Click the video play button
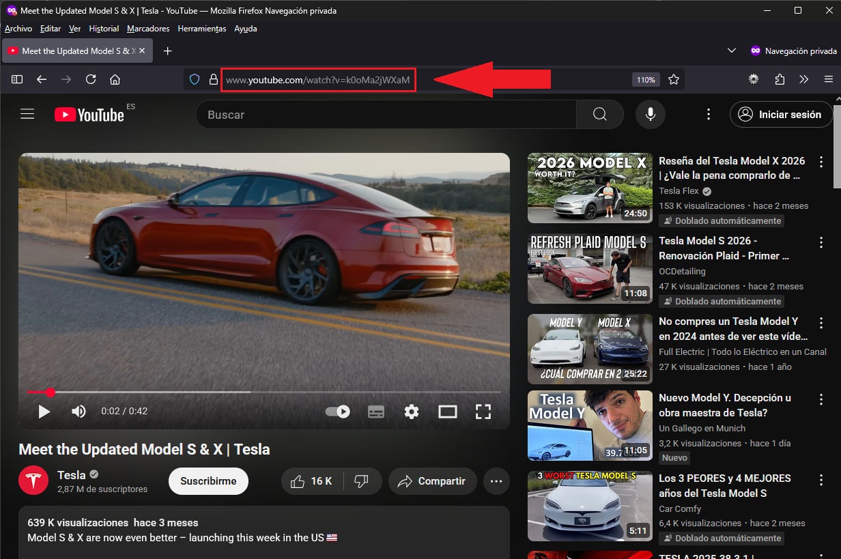This screenshot has height=559, width=841. point(44,412)
